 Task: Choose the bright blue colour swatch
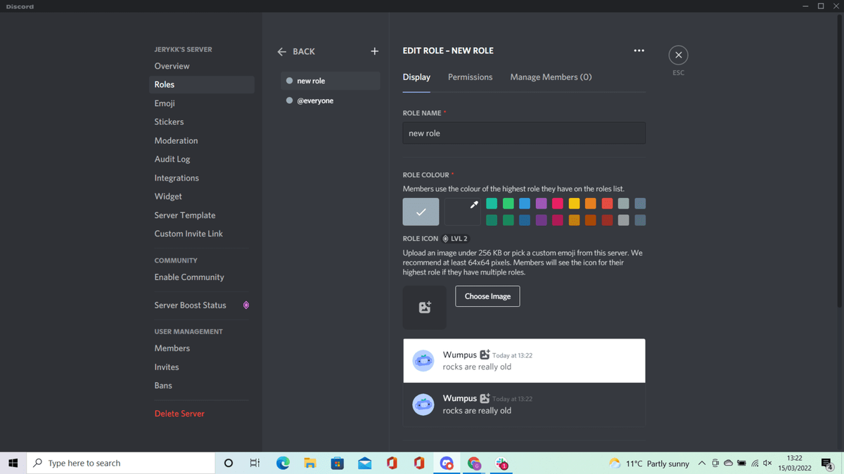525,204
